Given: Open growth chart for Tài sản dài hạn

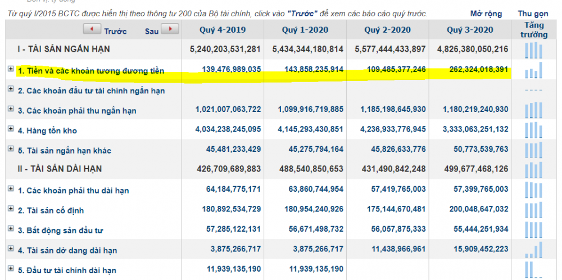Looking at the screenshot, I should coord(534,170).
